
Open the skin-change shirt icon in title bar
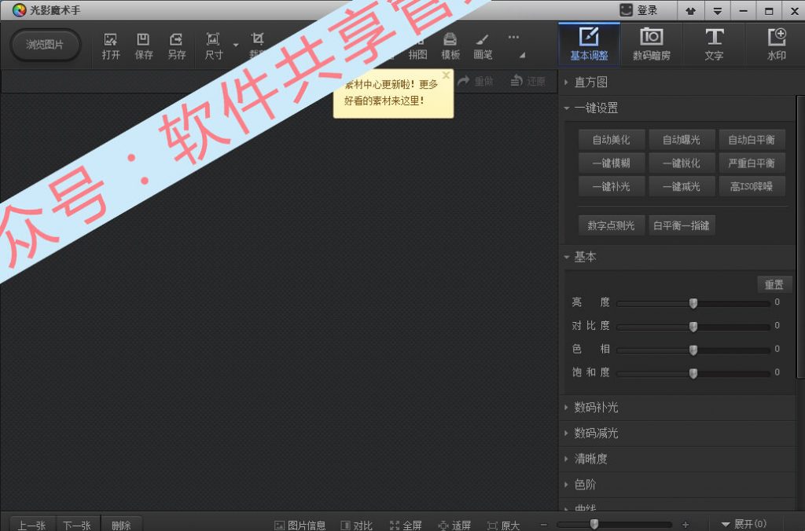click(690, 11)
